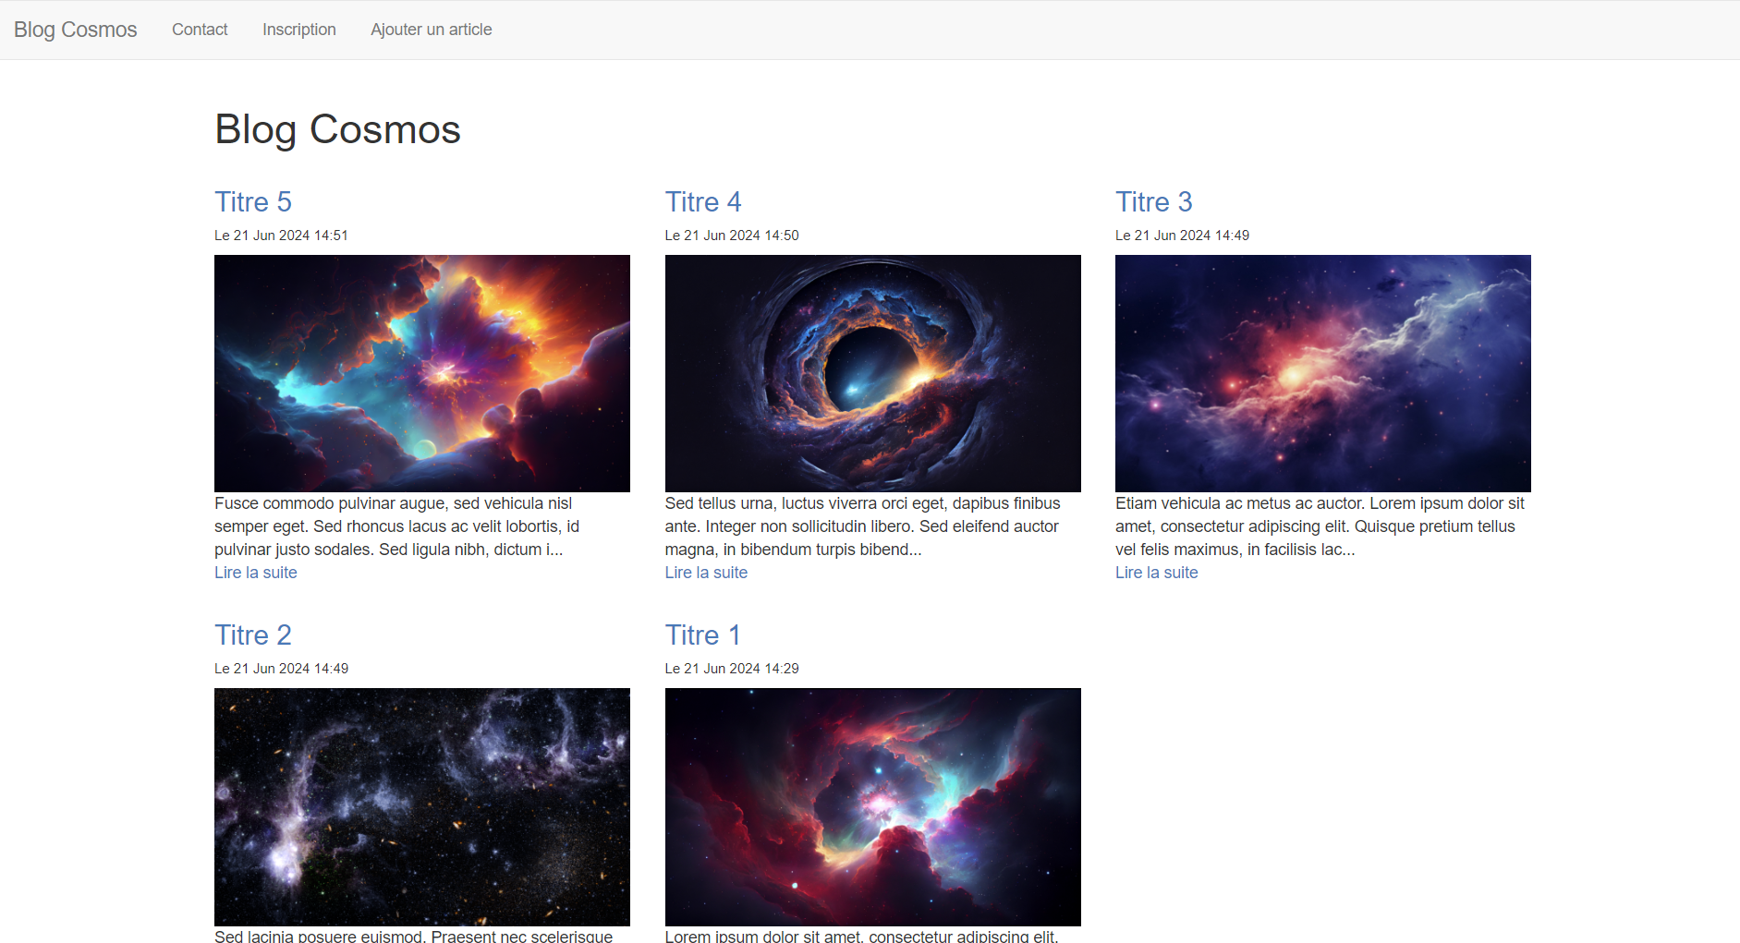1740x943 pixels.
Task: Open the Inscription page
Action: tap(298, 29)
